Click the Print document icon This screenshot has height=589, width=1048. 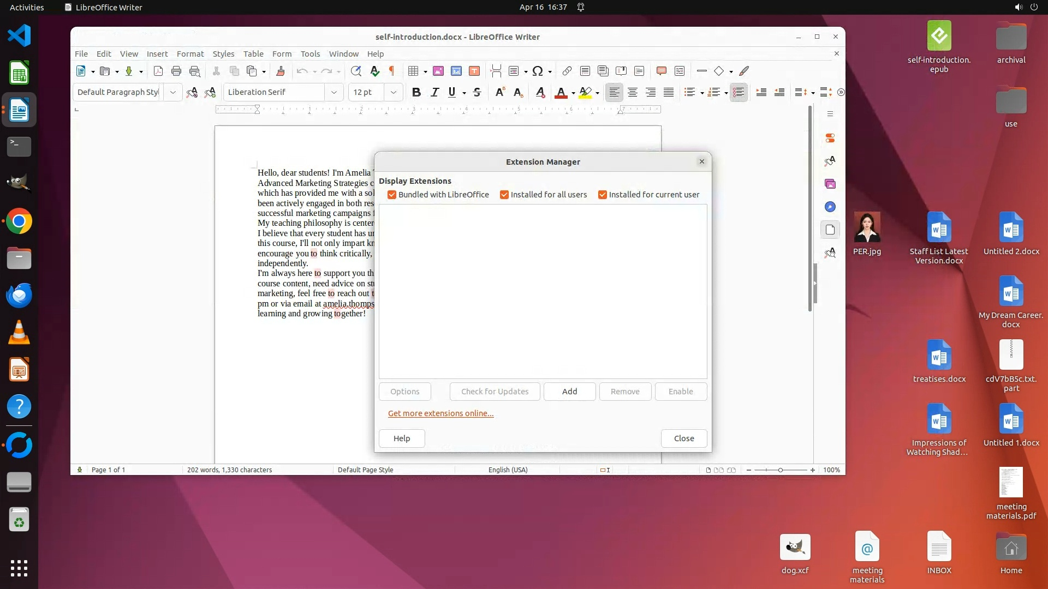pos(176,71)
